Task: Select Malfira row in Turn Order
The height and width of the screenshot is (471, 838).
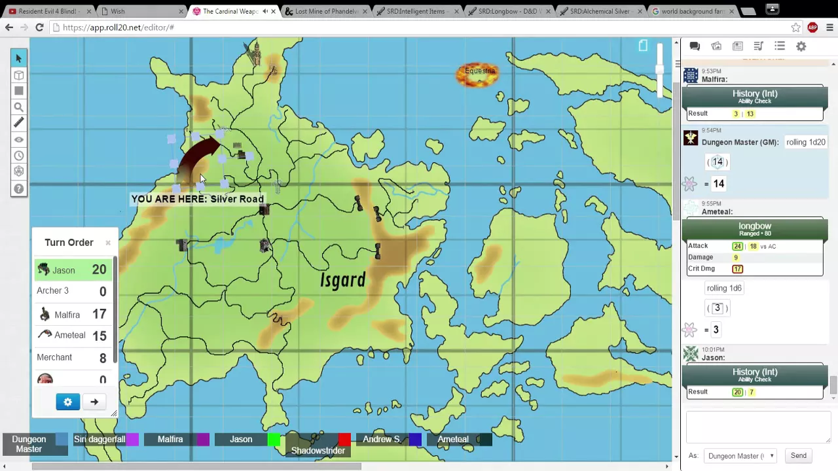Action: point(73,315)
